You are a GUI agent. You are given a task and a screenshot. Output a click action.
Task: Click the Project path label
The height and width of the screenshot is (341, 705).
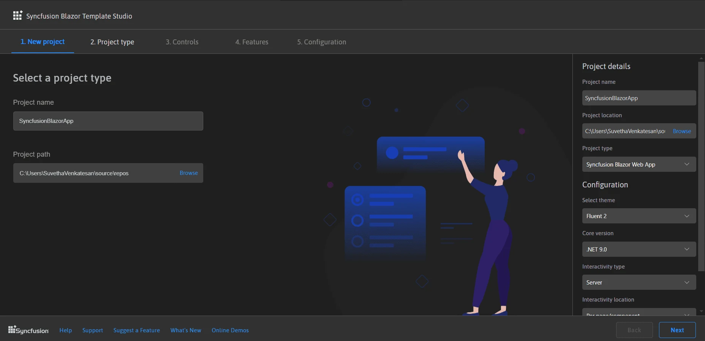tap(32, 154)
